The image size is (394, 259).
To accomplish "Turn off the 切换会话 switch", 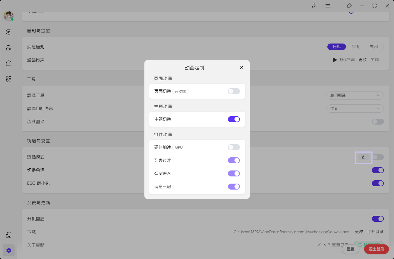I will click(378, 170).
